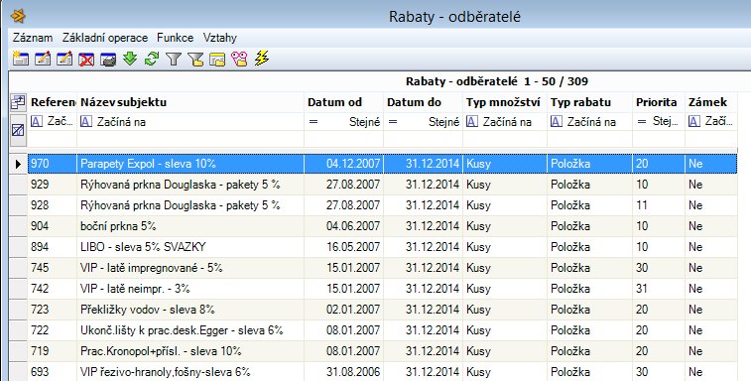
Task: Select row with reference 929
Action: 382,185
